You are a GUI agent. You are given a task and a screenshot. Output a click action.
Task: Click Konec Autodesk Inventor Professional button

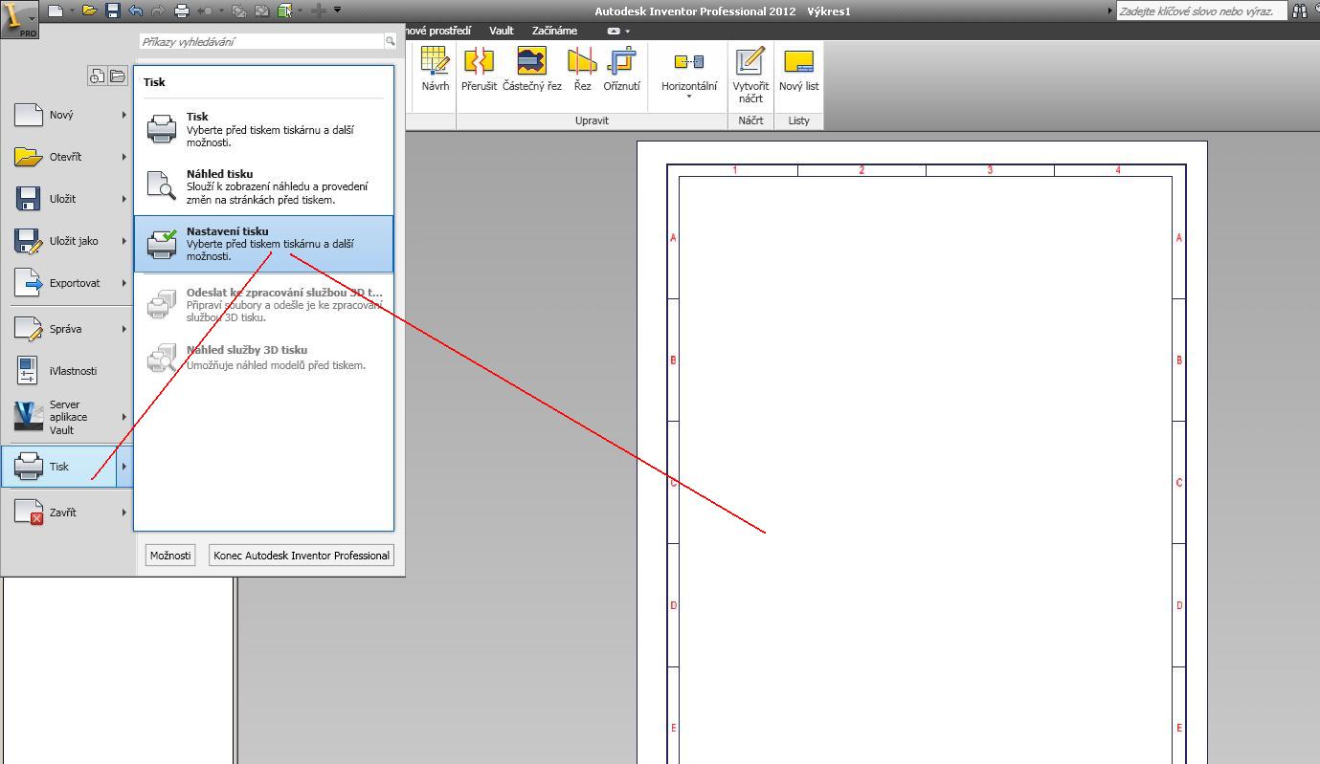(302, 556)
